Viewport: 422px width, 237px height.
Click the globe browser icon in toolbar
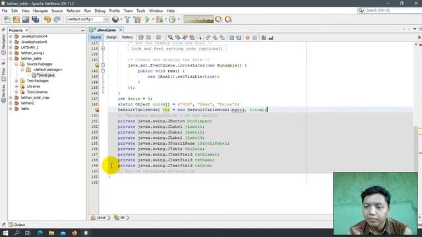115,19
